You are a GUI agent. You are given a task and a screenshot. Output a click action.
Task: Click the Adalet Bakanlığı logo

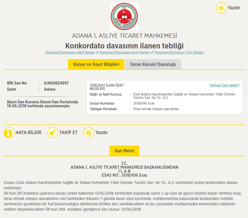[x=124, y=16]
